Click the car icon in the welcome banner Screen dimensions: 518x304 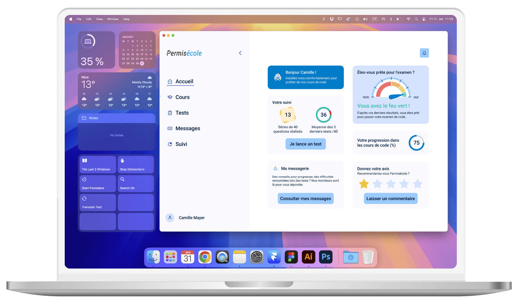(x=278, y=77)
